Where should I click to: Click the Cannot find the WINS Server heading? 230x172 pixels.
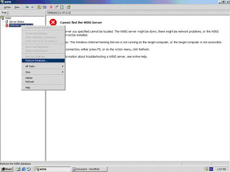coord(81,22)
